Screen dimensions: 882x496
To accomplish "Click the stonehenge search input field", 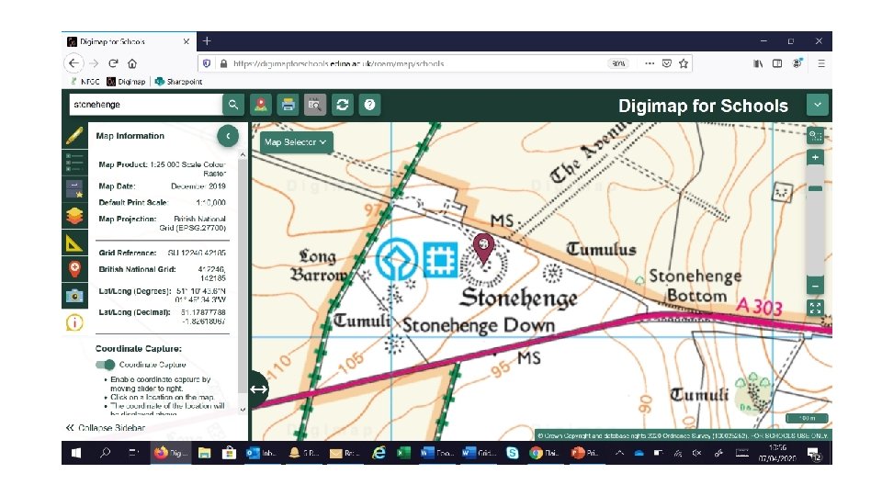I will click(146, 105).
